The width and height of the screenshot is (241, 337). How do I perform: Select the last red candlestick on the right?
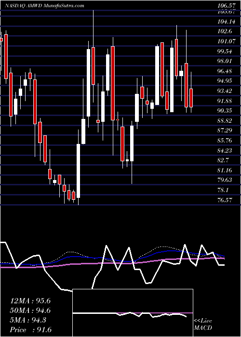point(191,98)
